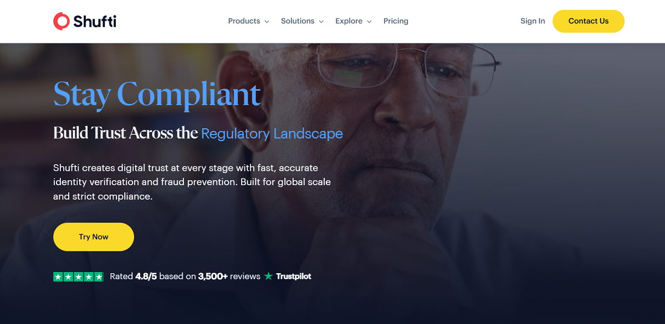Open the Products menu
Image resolution: width=665 pixels, height=324 pixels.
pyautogui.click(x=244, y=21)
